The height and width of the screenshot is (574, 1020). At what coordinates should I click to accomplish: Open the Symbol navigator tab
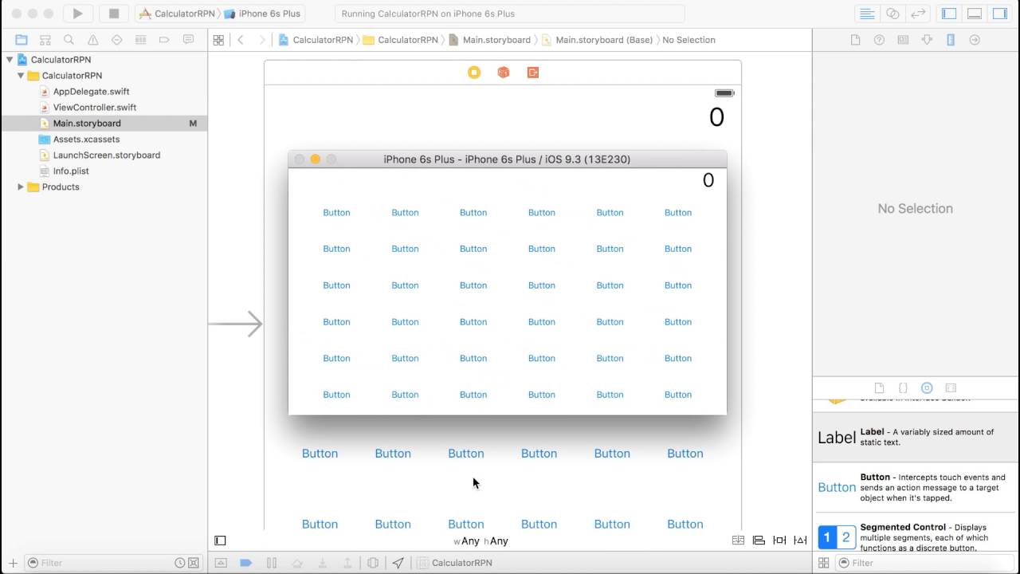pyautogui.click(x=45, y=40)
